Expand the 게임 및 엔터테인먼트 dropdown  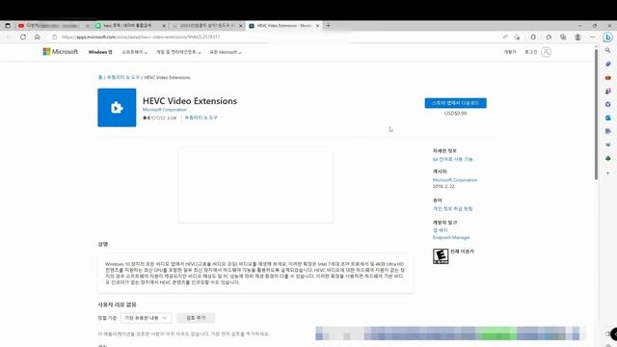178,52
